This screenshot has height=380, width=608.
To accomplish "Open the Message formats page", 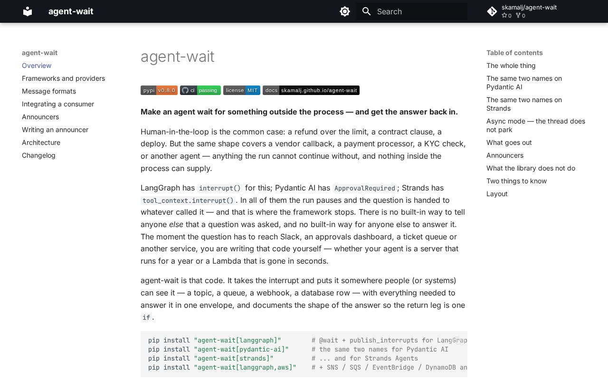I will point(49,91).
